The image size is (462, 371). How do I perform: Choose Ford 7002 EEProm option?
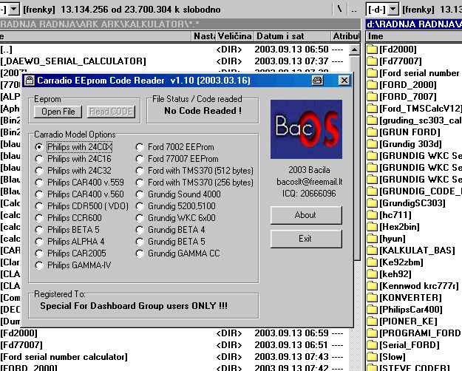[x=140, y=147]
